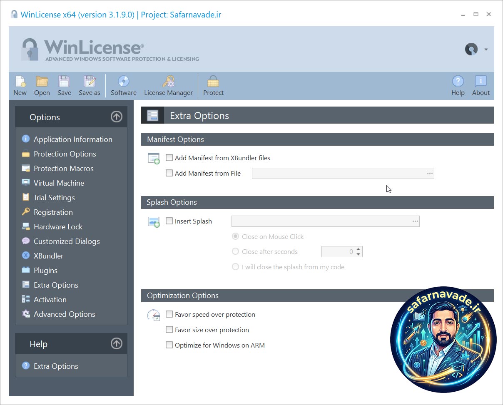Open Help from the toolbar
The image size is (503, 405).
[x=458, y=81]
